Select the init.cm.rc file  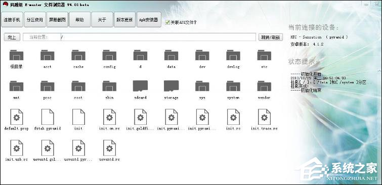pyautogui.click(x=109, y=117)
